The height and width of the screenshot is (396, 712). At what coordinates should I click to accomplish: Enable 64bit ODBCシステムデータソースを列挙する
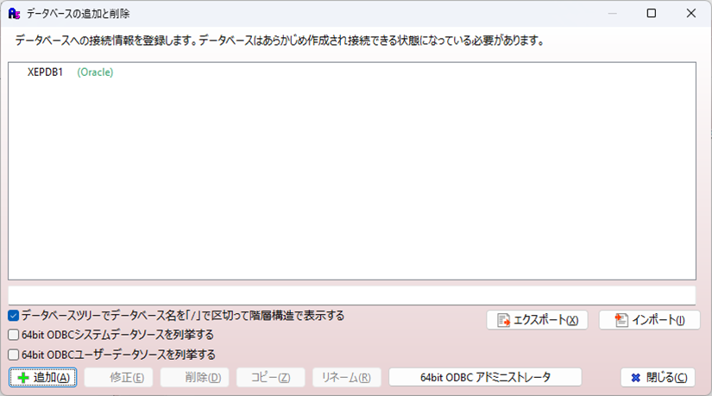coord(14,335)
